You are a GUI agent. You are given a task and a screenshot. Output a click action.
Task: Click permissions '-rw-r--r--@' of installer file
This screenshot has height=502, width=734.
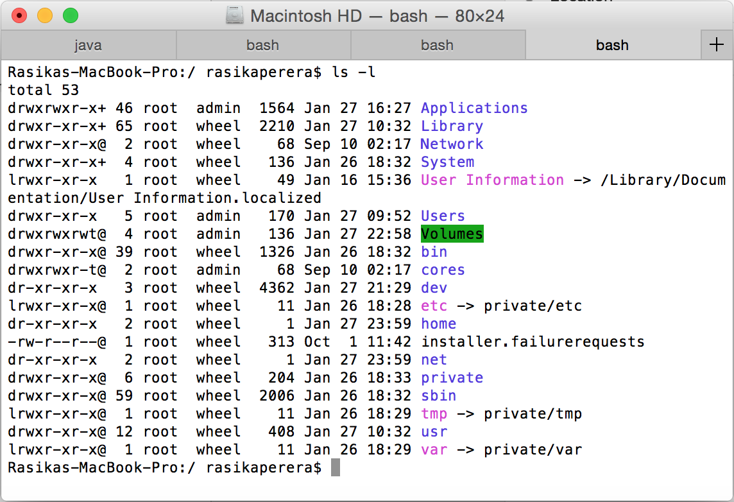(x=57, y=342)
